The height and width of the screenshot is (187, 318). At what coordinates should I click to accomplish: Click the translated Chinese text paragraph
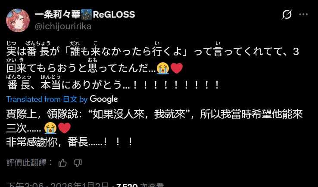pos(154,128)
